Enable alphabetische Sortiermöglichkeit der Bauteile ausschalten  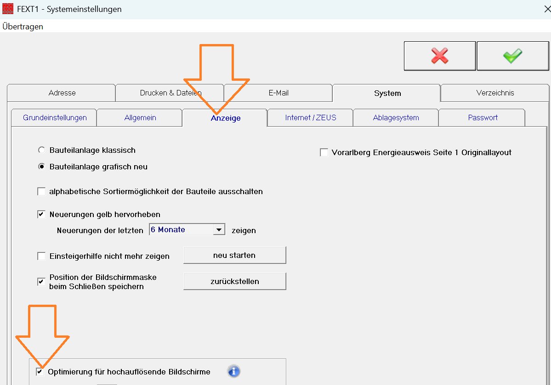pos(42,191)
